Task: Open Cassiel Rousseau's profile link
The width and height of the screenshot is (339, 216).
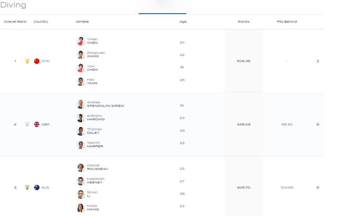Action: 98,167
